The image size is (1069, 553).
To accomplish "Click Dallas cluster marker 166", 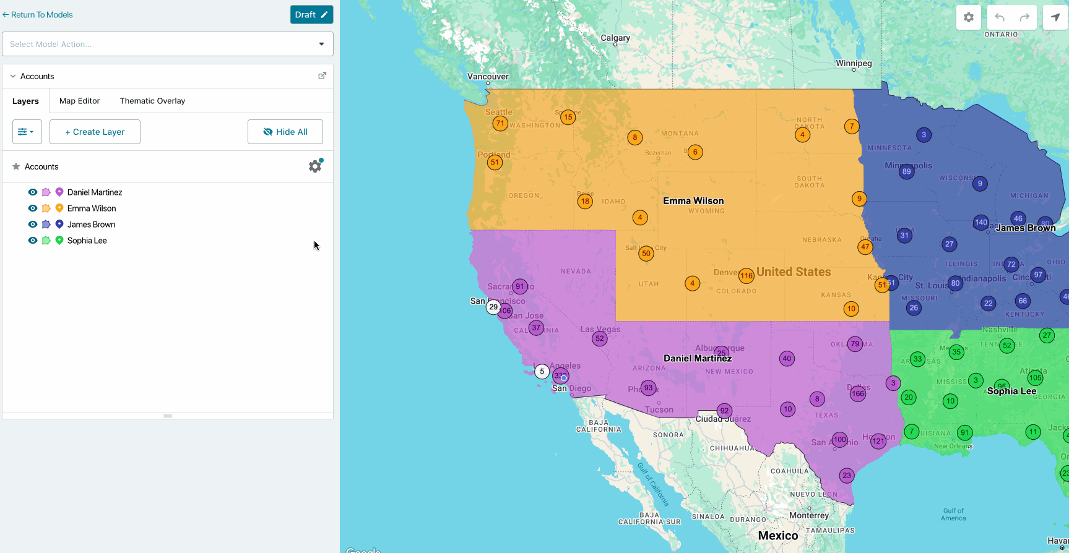I will tap(858, 393).
